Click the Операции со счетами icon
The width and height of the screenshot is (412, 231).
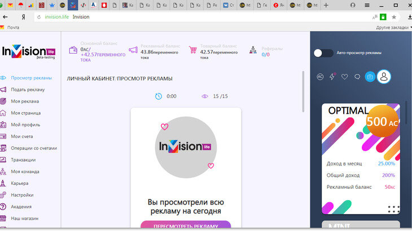click(x=3, y=148)
